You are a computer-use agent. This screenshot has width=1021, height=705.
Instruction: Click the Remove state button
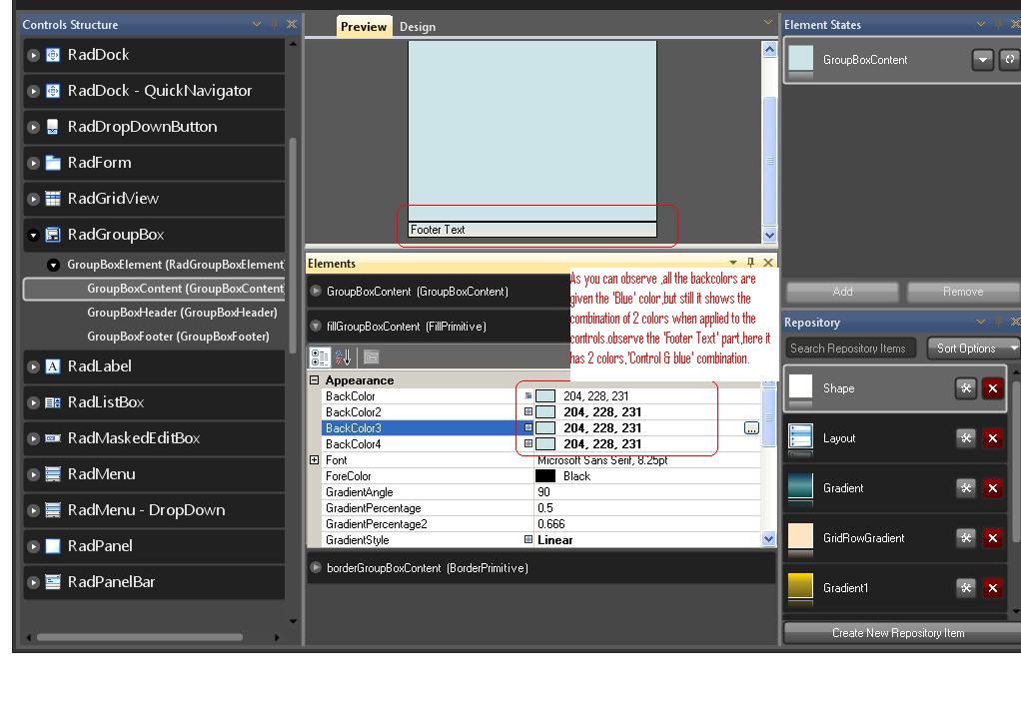(963, 292)
